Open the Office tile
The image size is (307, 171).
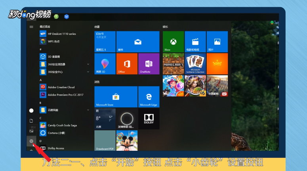click(127, 64)
